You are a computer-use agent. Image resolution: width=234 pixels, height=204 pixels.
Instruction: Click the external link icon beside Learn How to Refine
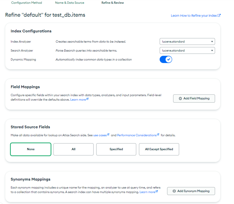coord(219,15)
